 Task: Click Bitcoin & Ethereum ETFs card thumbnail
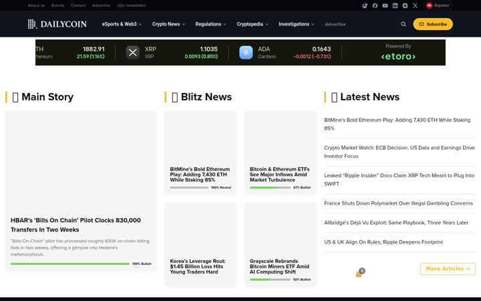click(x=280, y=138)
